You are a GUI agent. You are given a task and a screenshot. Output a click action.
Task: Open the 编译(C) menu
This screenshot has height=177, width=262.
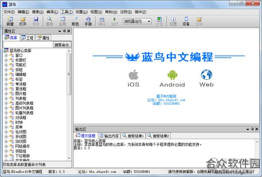point(52,12)
